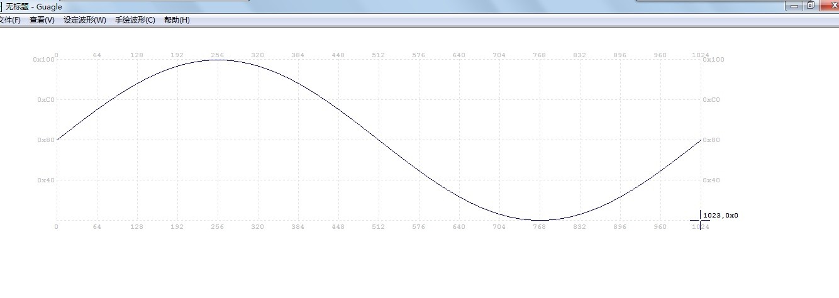The height and width of the screenshot is (298, 839).
Task: Click the right 0x40 axis label
Action: [x=711, y=180]
